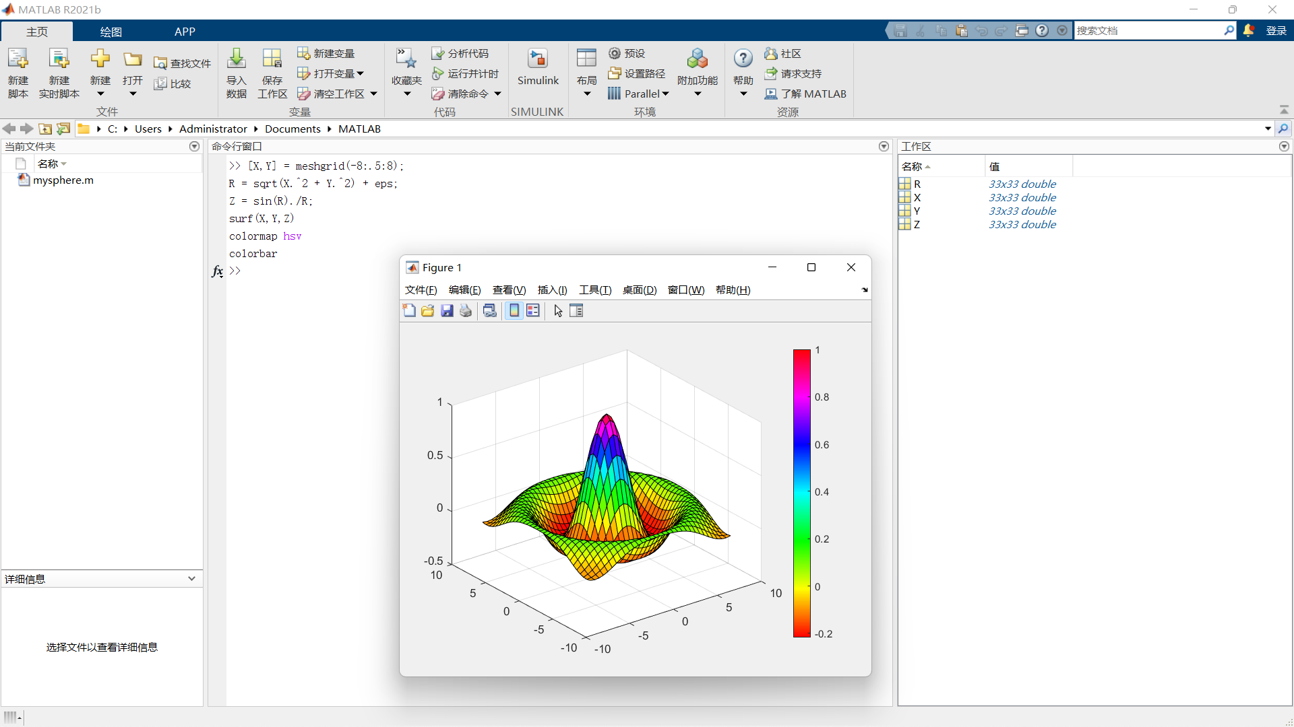Image resolution: width=1294 pixels, height=727 pixels.
Task: Expand the address bar path history dropdown
Action: coord(1268,129)
